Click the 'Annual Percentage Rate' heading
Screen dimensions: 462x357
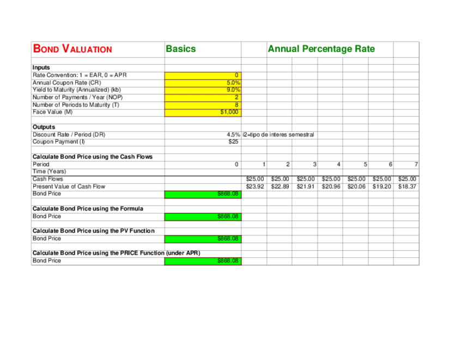click(321, 49)
